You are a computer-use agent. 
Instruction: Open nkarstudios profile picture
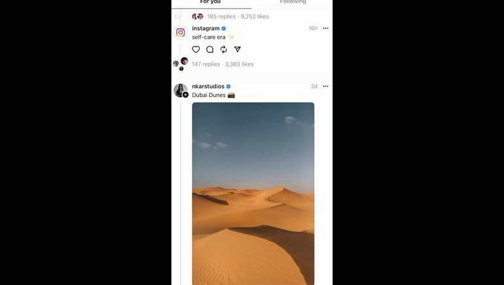tap(180, 90)
